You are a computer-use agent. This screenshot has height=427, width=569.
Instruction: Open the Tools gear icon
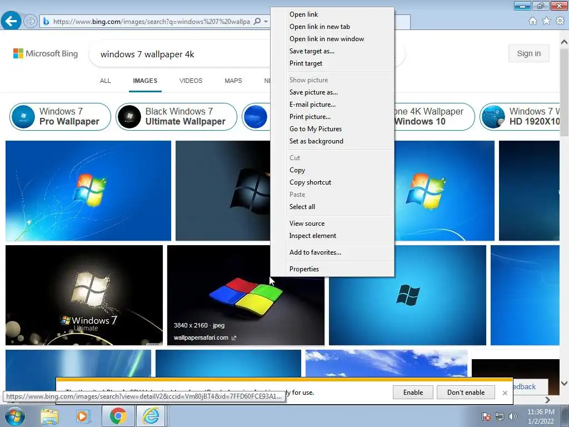[x=560, y=21]
